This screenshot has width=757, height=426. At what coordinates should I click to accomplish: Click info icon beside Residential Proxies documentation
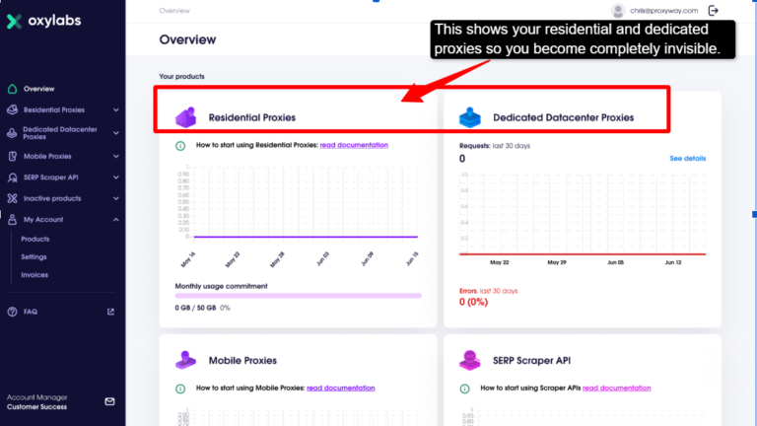coord(180,145)
